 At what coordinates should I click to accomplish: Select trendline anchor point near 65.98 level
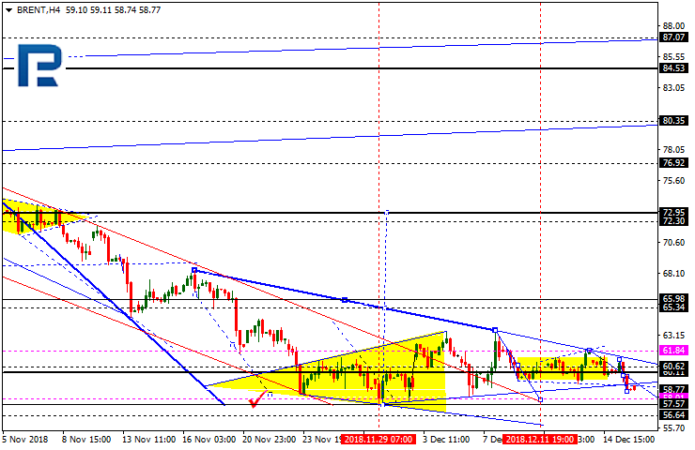pyautogui.click(x=345, y=300)
